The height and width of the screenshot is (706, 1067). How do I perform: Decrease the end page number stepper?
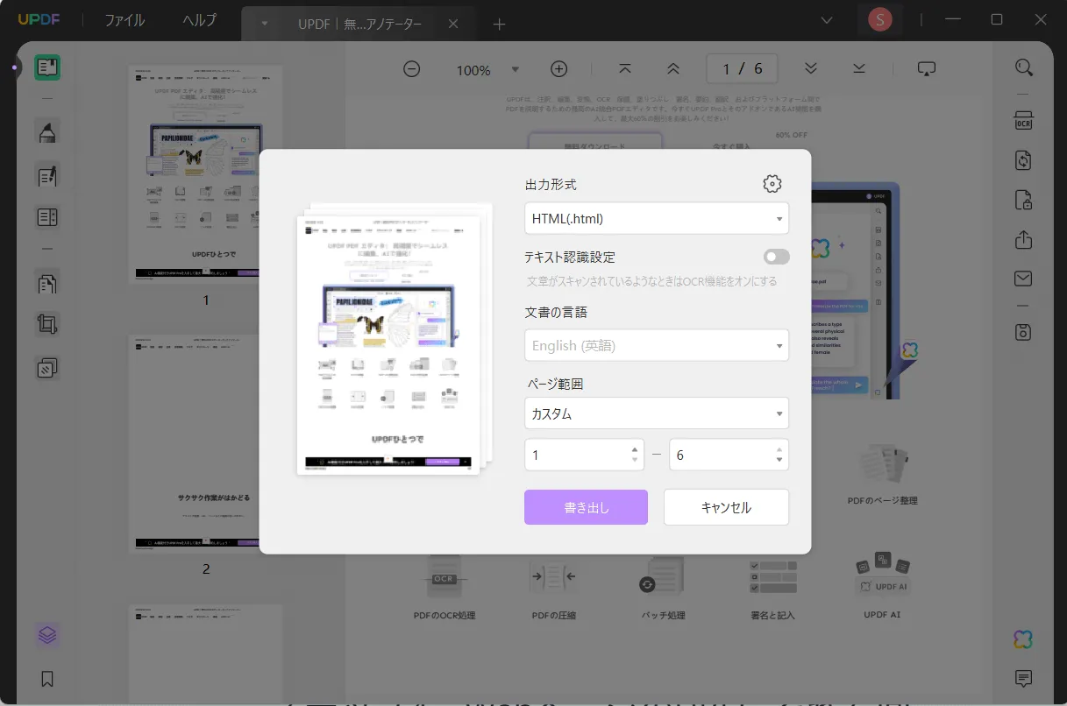click(779, 460)
